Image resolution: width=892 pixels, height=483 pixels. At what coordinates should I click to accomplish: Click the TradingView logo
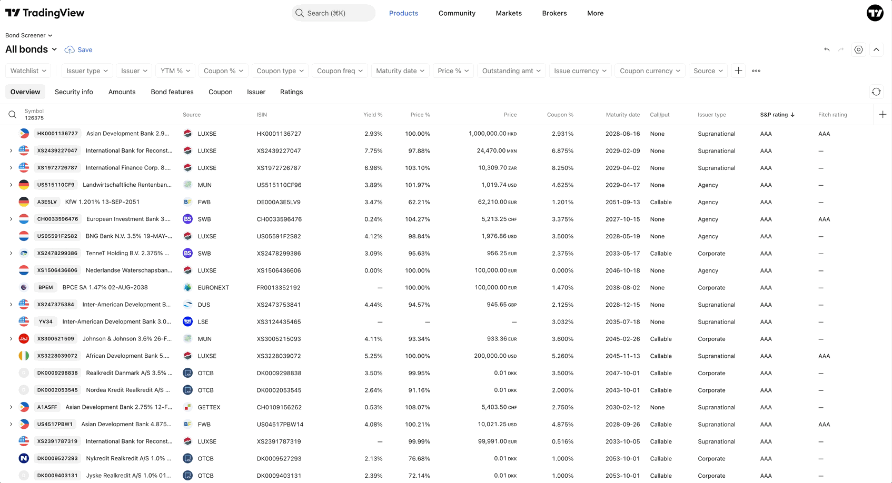45,13
